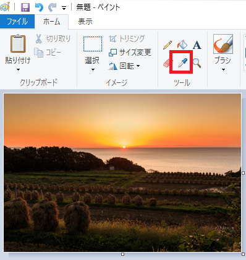Click the Save floppy disk icon
This screenshot has width=246, height=260.
tap(25, 7)
